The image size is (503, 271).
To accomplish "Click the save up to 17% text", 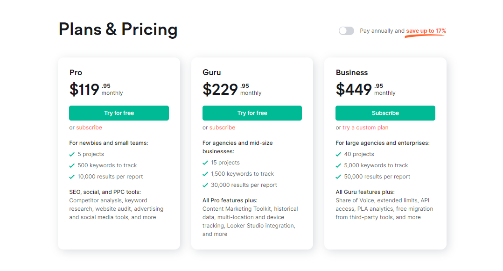I will click(x=426, y=31).
